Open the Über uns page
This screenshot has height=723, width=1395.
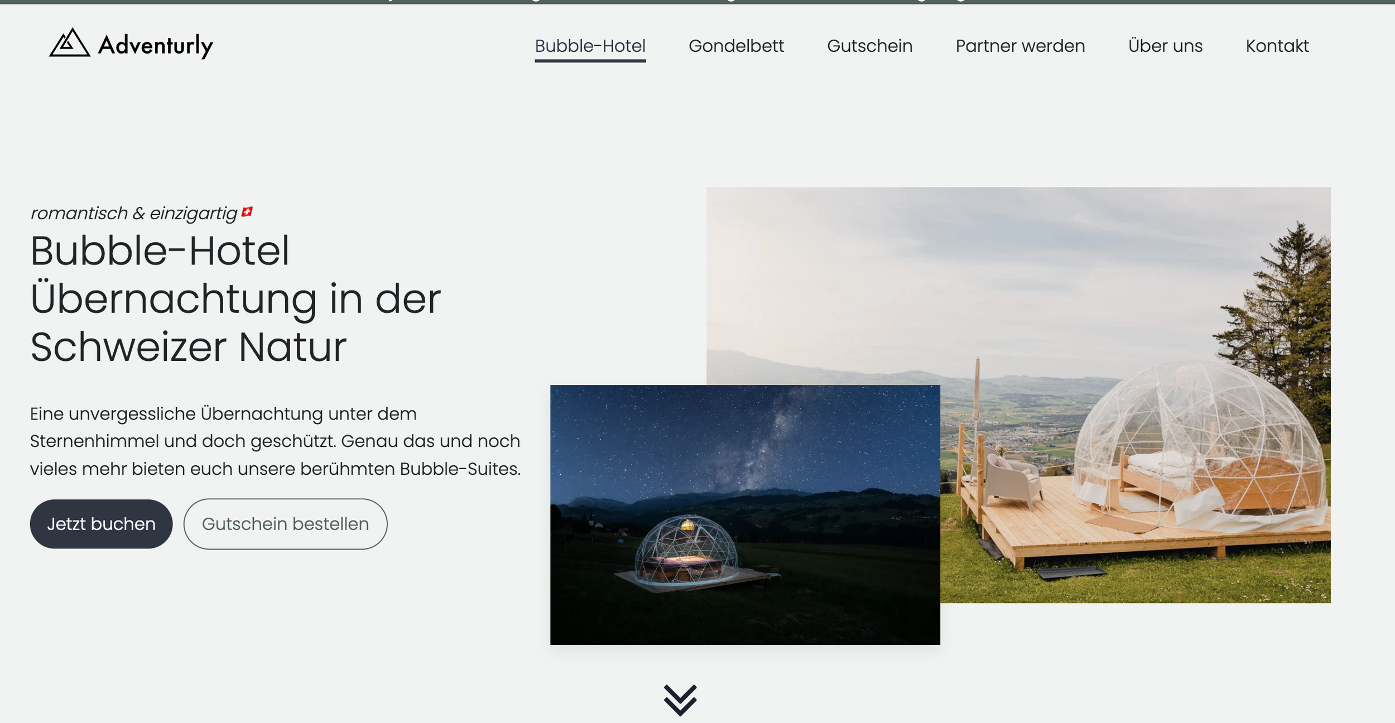[x=1165, y=46]
